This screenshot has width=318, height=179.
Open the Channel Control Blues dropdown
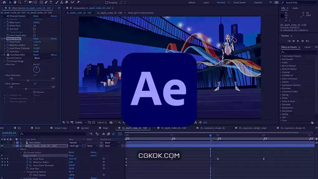(45, 58)
